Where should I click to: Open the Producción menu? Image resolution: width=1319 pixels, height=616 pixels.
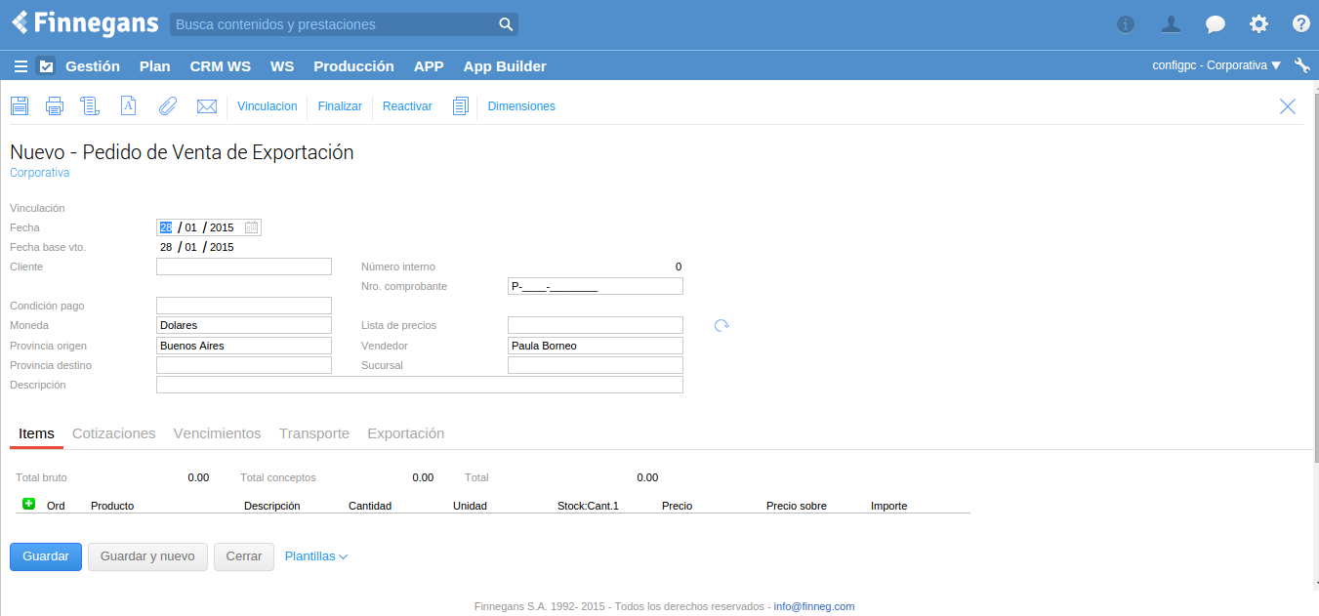pyautogui.click(x=353, y=66)
